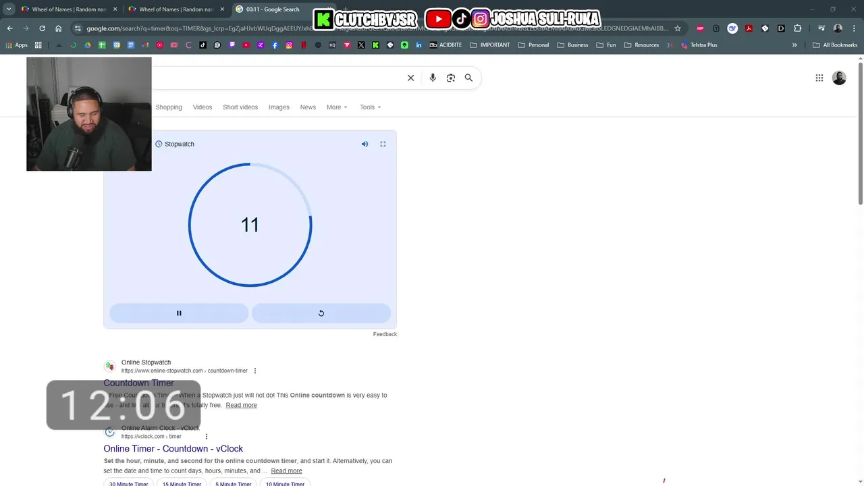Switch to the Images results tab
The height and width of the screenshot is (486, 864).
(x=279, y=107)
